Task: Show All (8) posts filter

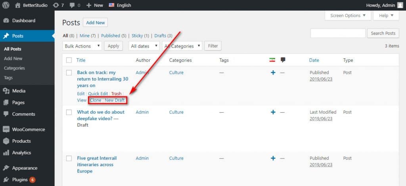Action: coord(69,36)
